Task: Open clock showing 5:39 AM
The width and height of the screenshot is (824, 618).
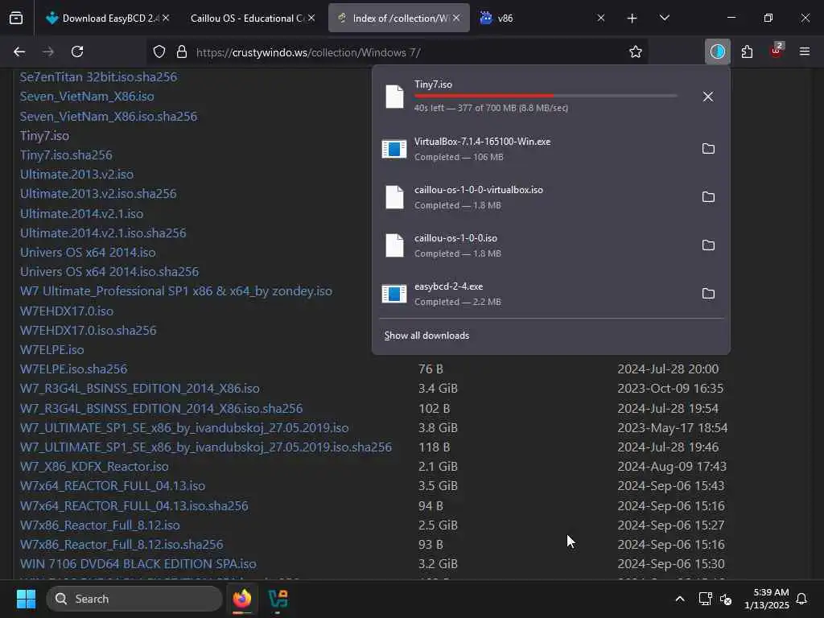Action: click(x=767, y=599)
